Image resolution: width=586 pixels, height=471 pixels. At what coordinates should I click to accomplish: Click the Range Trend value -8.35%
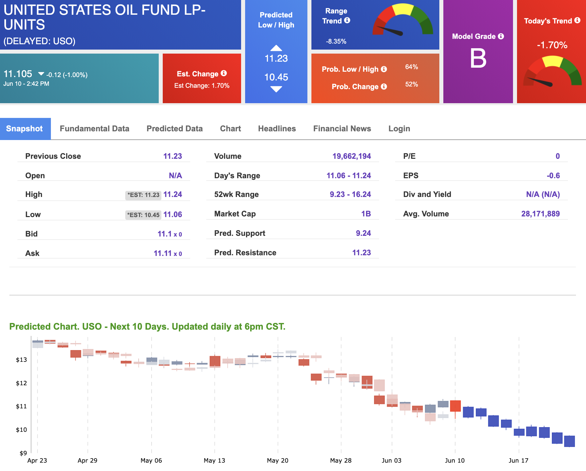(x=336, y=41)
